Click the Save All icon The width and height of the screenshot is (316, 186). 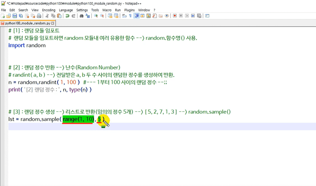21,16
